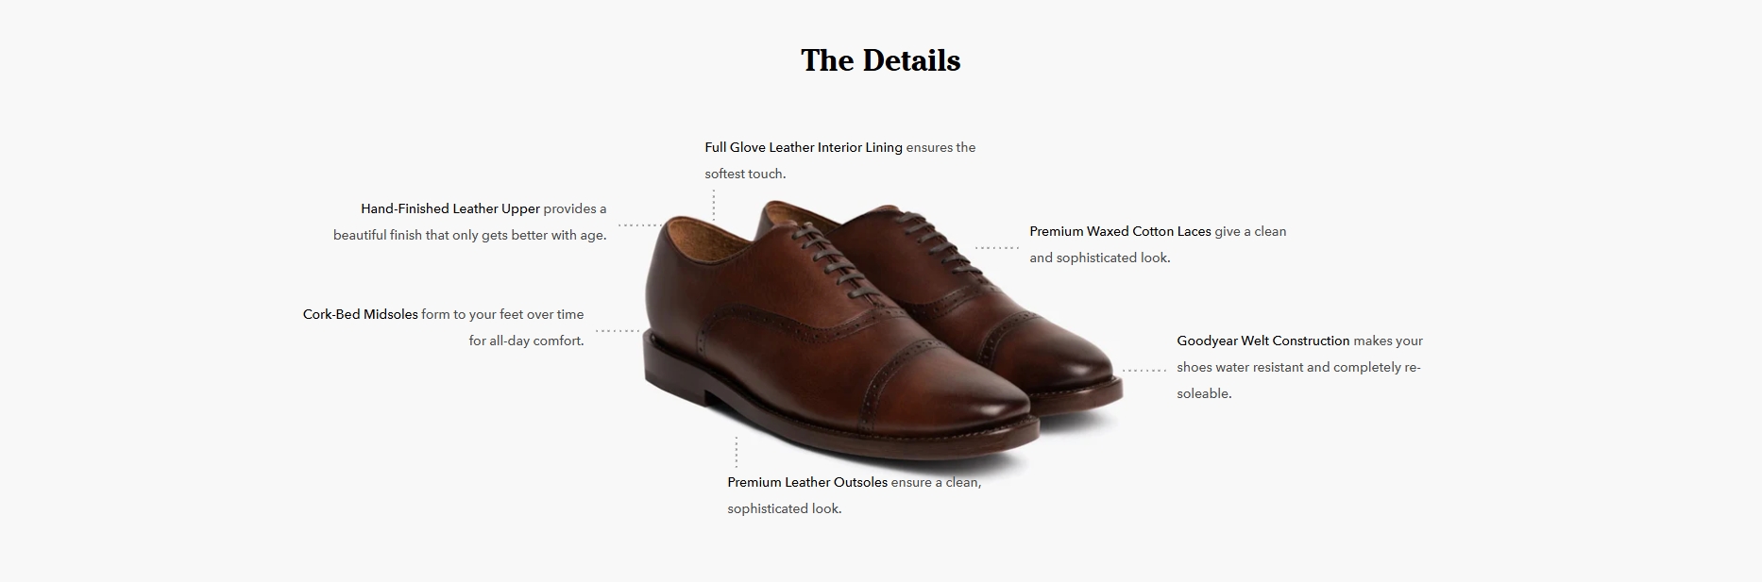Image resolution: width=1762 pixels, height=582 pixels.
Task: Click "for all-day comfort." description text
Action: (x=526, y=341)
